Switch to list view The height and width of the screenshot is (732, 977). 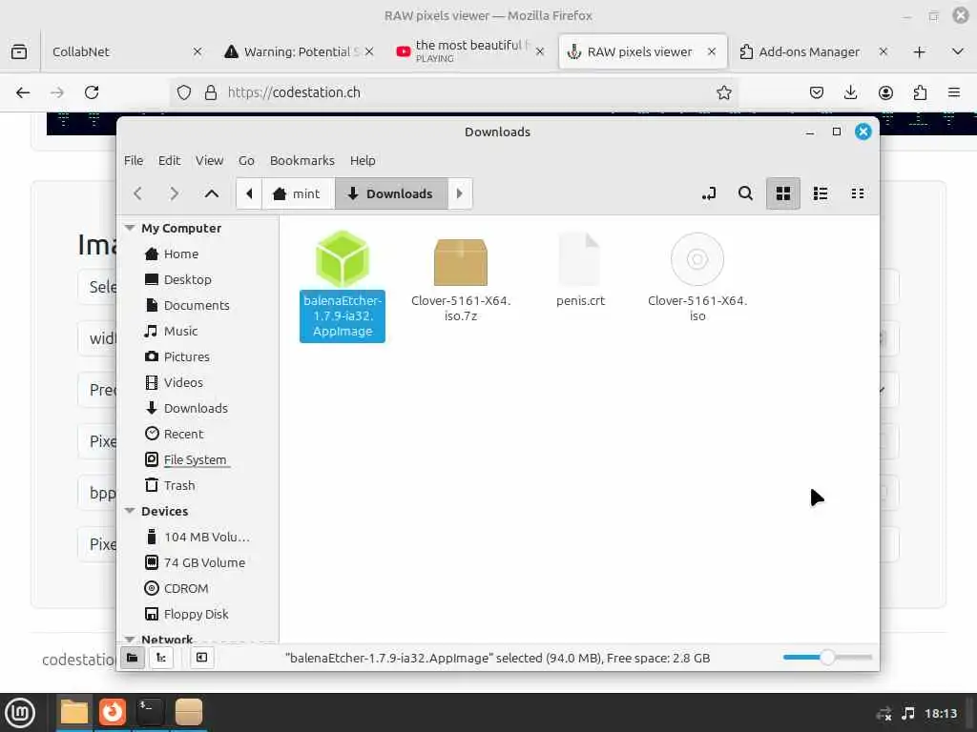click(x=821, y=193)
